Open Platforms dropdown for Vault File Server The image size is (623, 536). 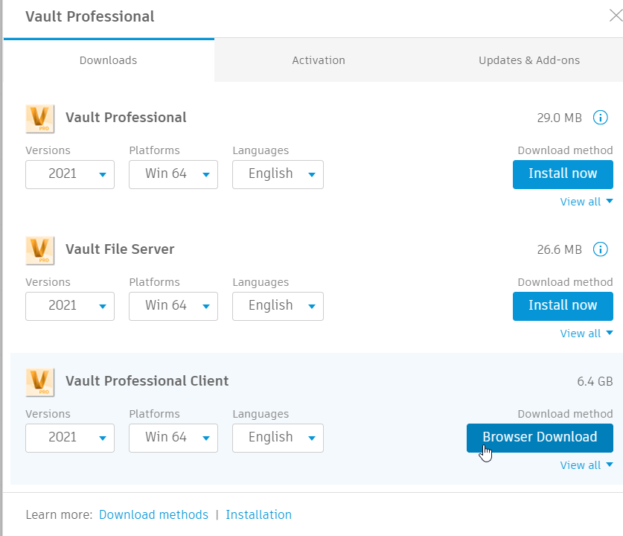pyautogui.click(x=173, y=307)
